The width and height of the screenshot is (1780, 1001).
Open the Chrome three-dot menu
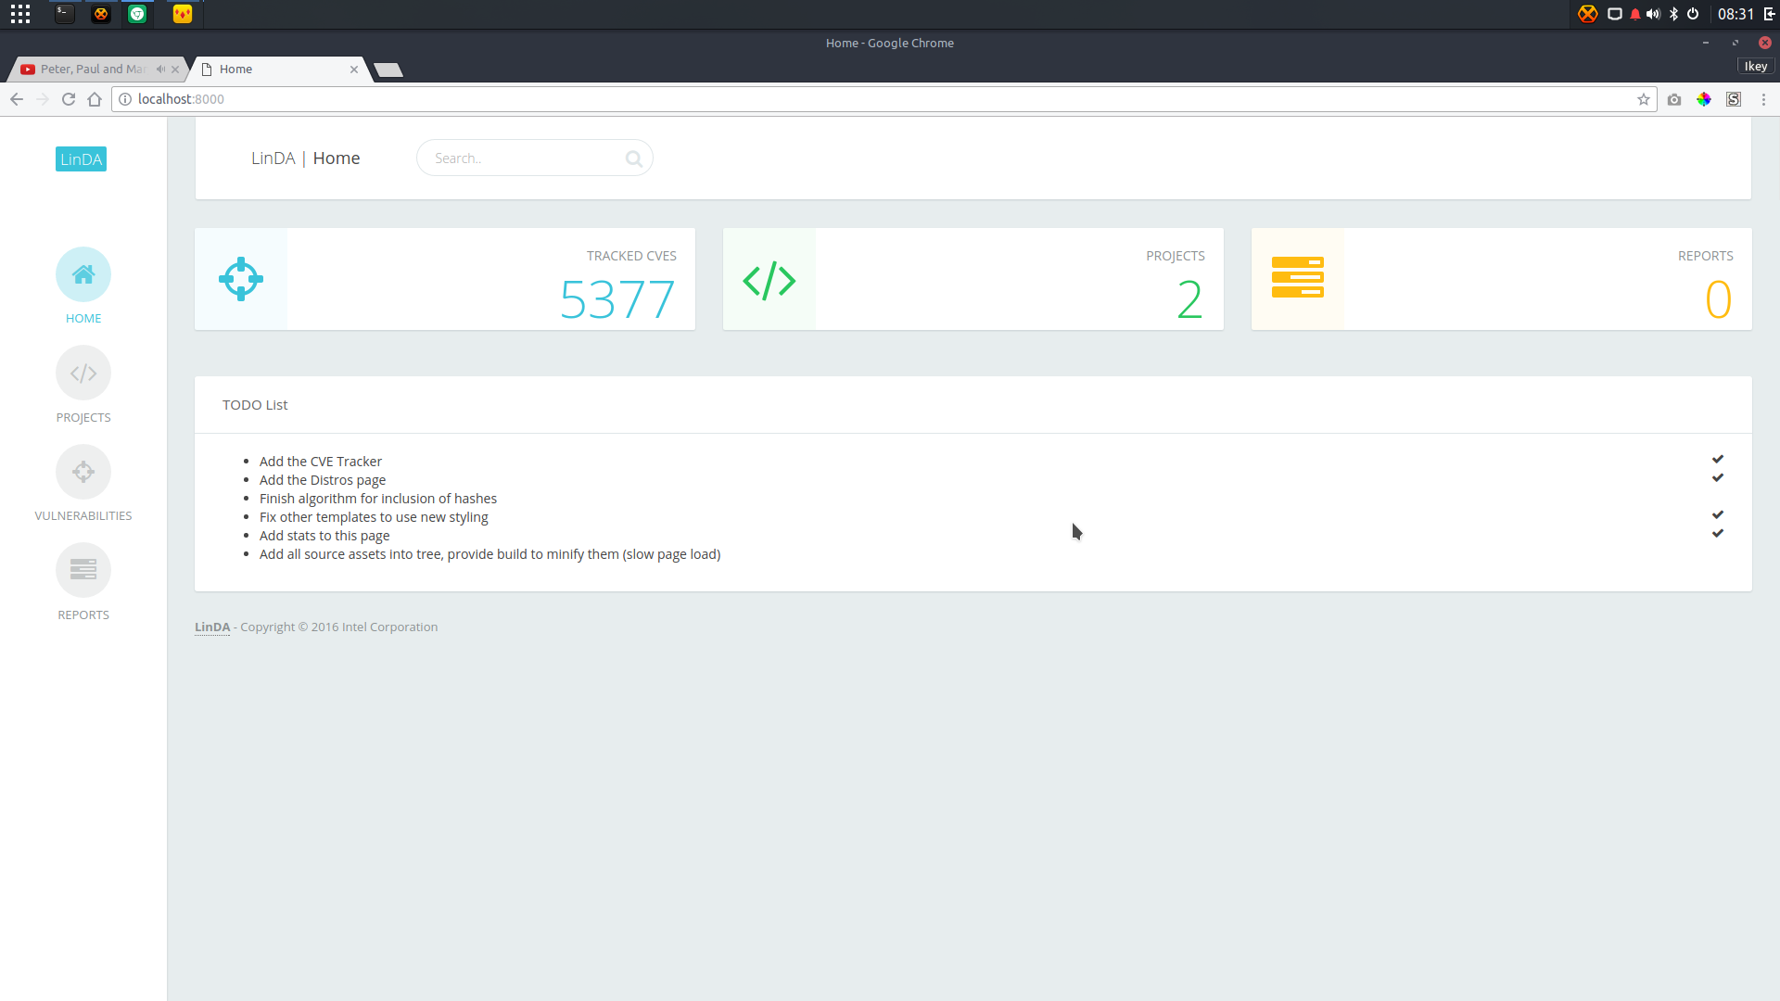pyautogui.click(x=1764, y=99)
